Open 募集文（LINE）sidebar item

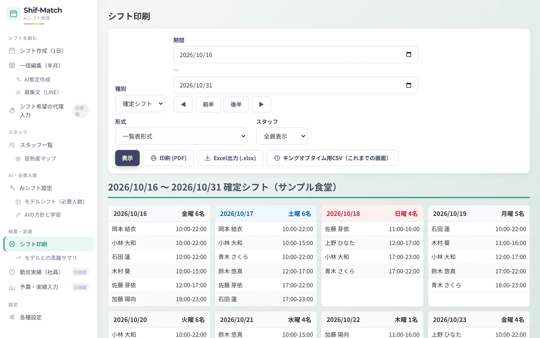pyautogui.click(x=49, y=92)
